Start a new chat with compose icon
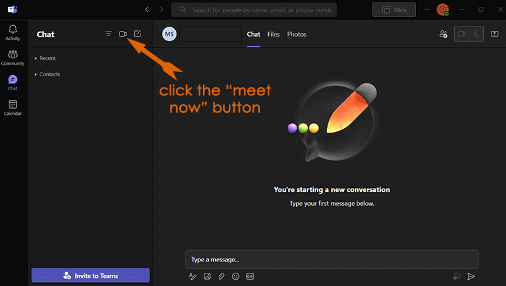 [138, 34]
